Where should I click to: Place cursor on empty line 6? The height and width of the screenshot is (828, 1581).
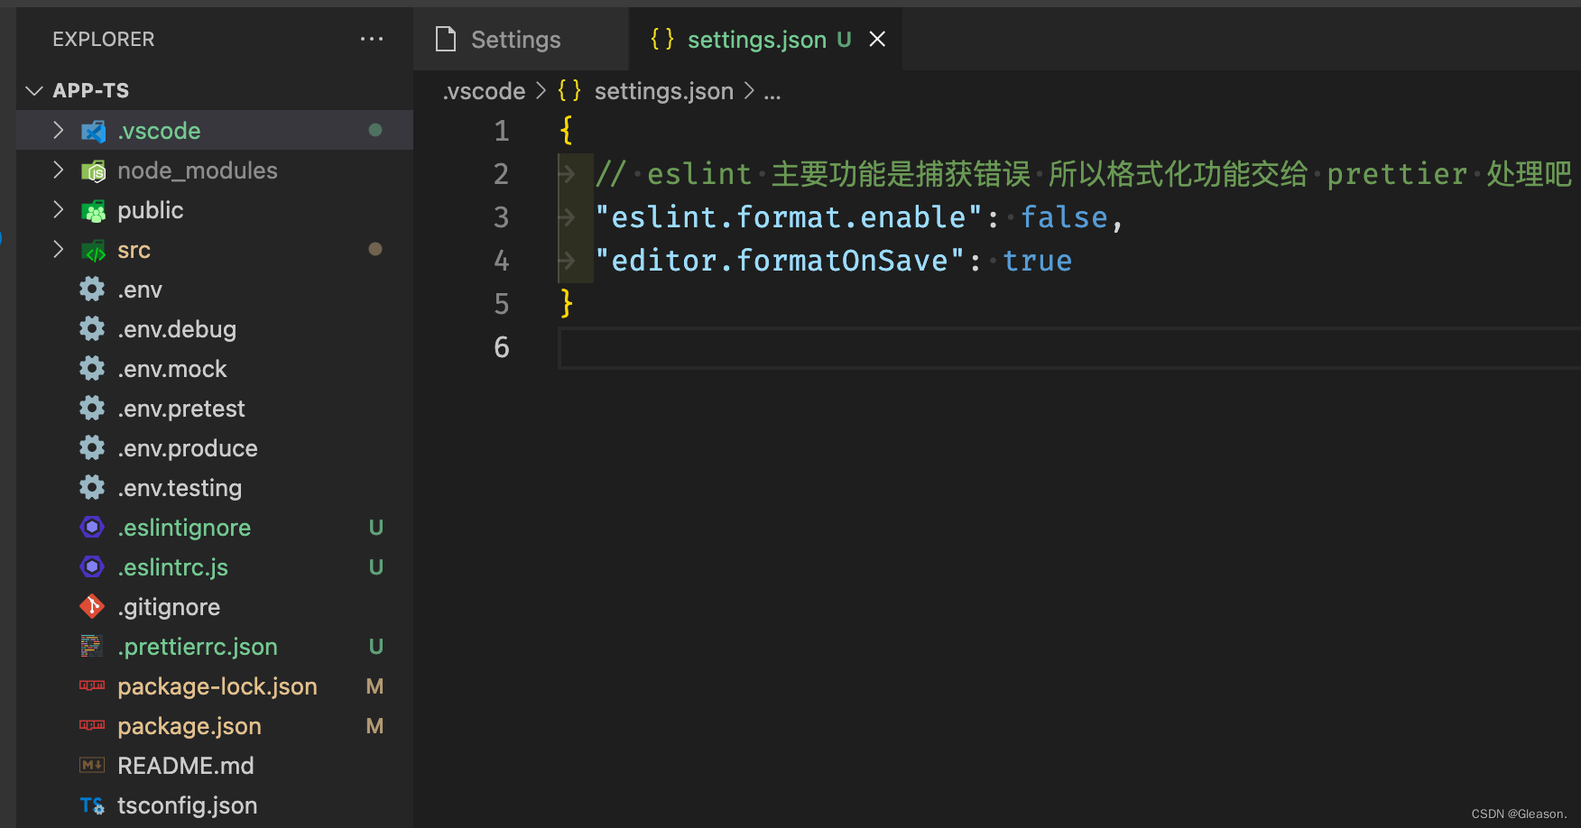point(1069,347)
